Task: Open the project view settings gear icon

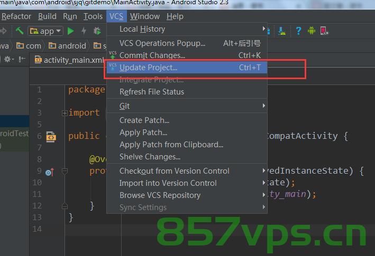Action: click(x=9, y=59)
